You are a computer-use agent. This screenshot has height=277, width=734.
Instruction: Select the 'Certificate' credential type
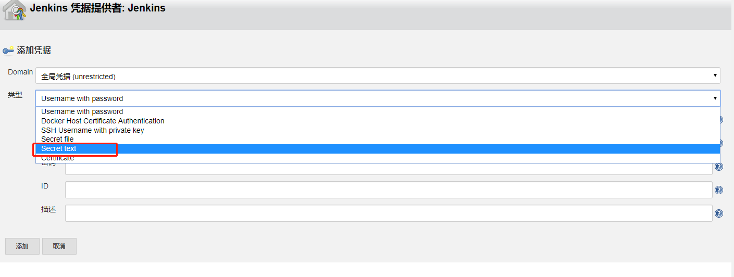(58, 158)
